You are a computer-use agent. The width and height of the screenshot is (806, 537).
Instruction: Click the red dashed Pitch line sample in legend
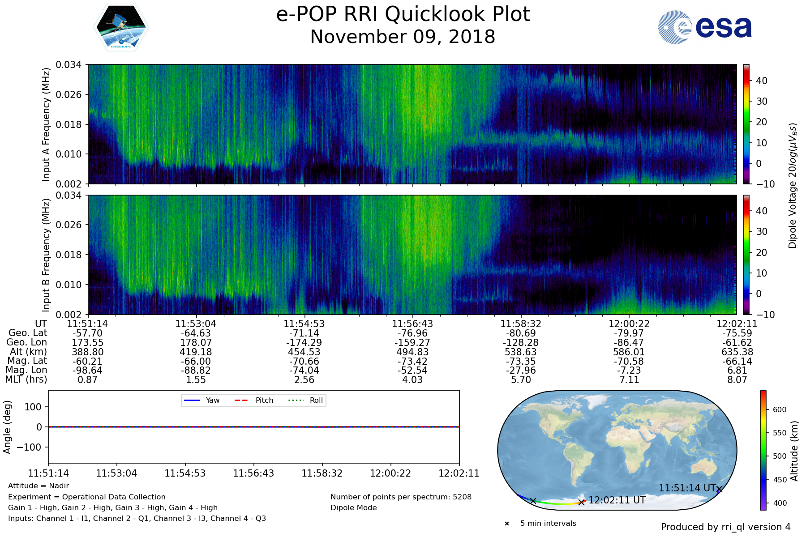point(241,400)
